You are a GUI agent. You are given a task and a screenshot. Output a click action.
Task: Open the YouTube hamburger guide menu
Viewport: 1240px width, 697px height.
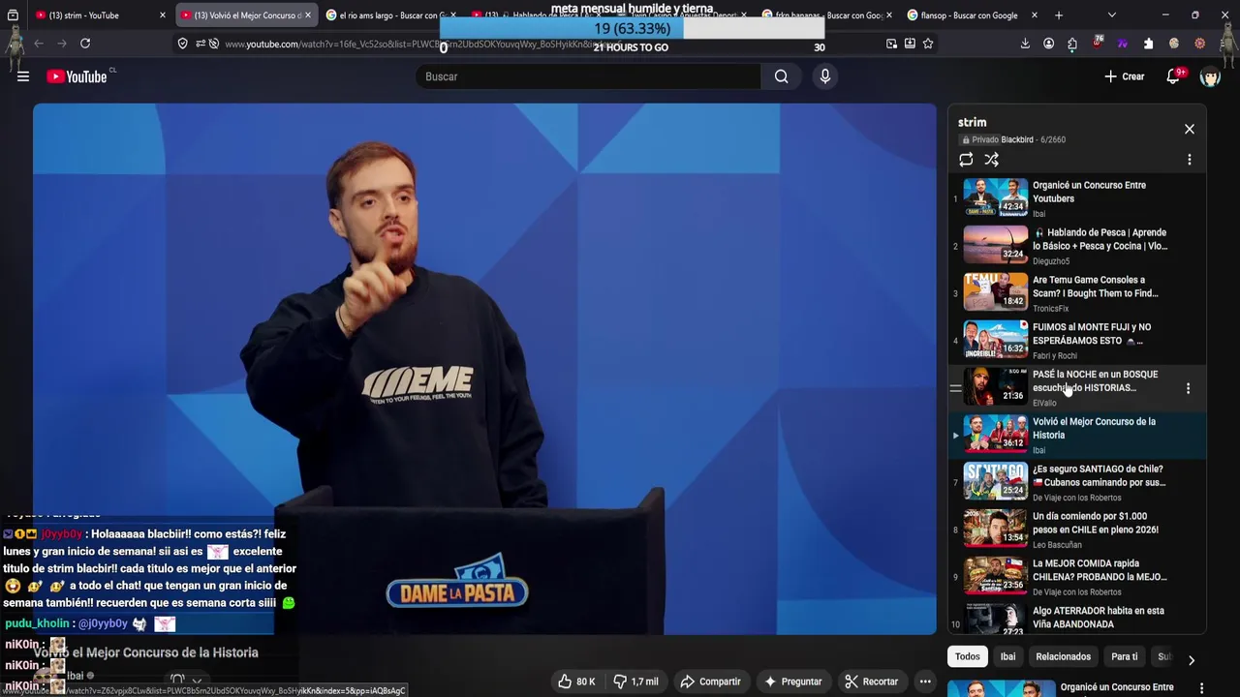[x=23, y=76]
